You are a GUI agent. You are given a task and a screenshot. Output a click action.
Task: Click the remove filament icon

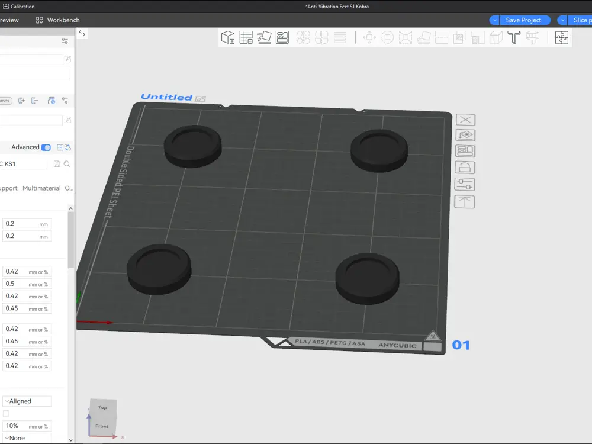[x=35, y=101]
